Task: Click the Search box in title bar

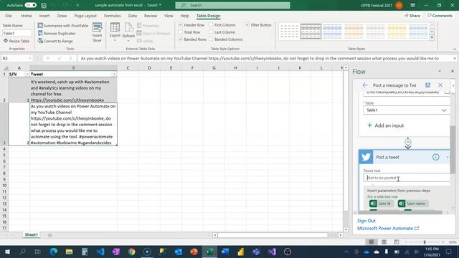Action: pyautogui.click(x=232, y=5)
